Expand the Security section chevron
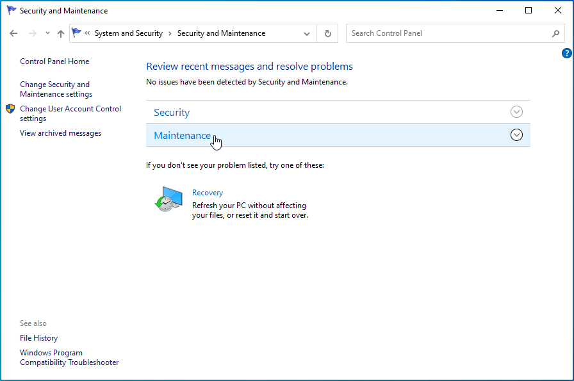The height and width of the screenshot is (381, 574). tap(516, 112)
